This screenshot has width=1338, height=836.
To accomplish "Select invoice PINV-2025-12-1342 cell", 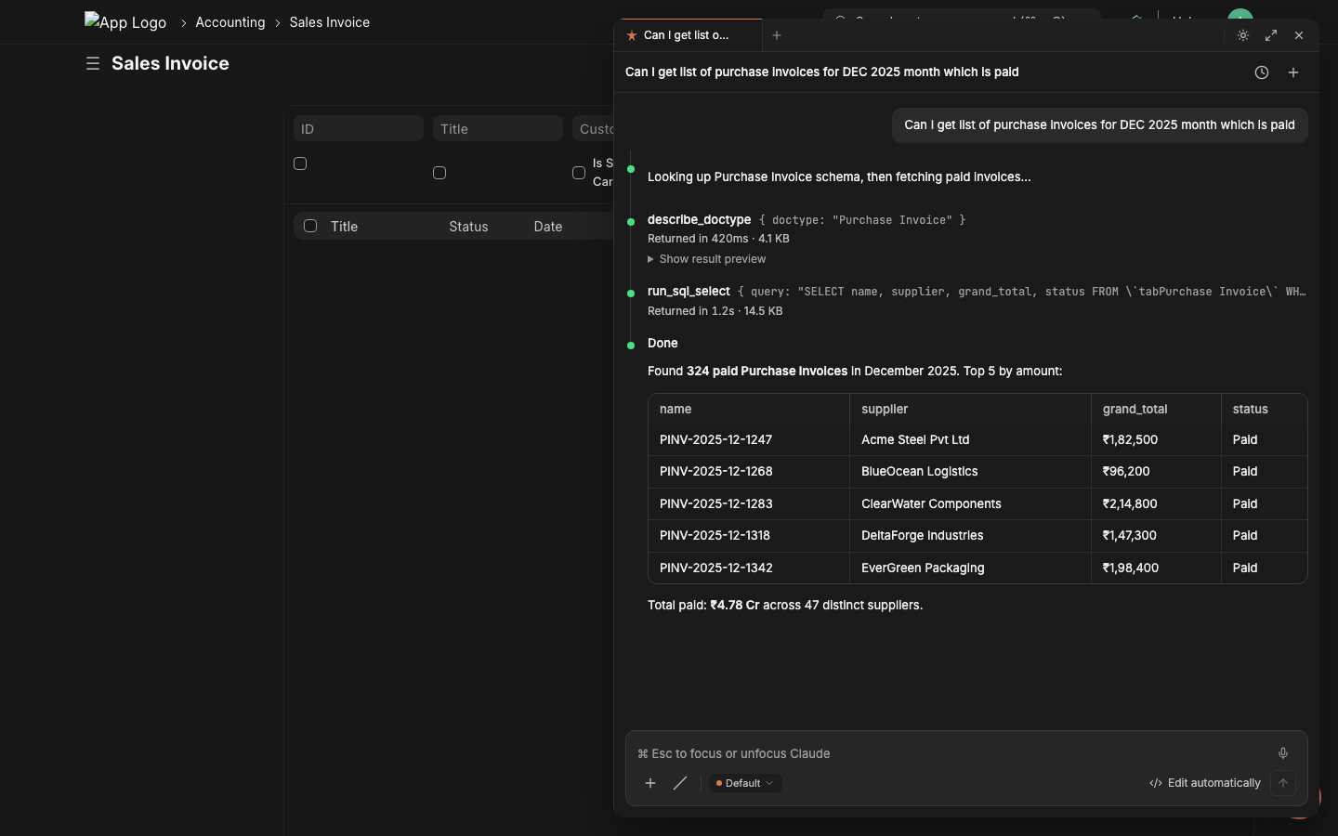I will [749, 568].
